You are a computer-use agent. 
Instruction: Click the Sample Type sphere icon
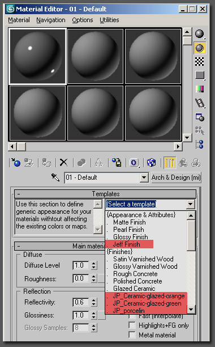pos(200,34)
